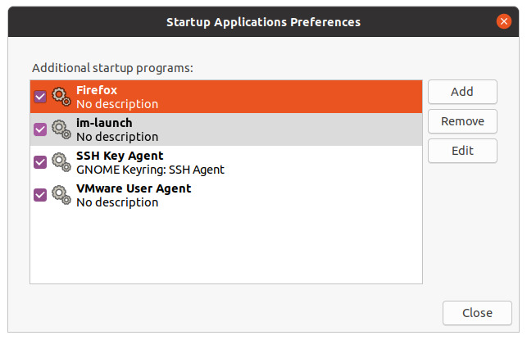
Task: Click the SSH Key Agent gear icon
Action: (61, 162)
